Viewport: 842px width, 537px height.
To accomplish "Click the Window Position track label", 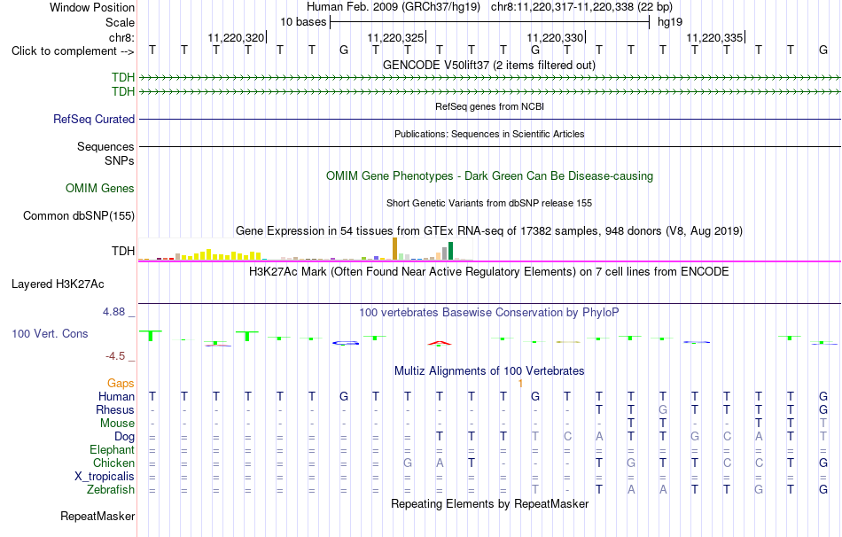I will [x=92, y=7].
